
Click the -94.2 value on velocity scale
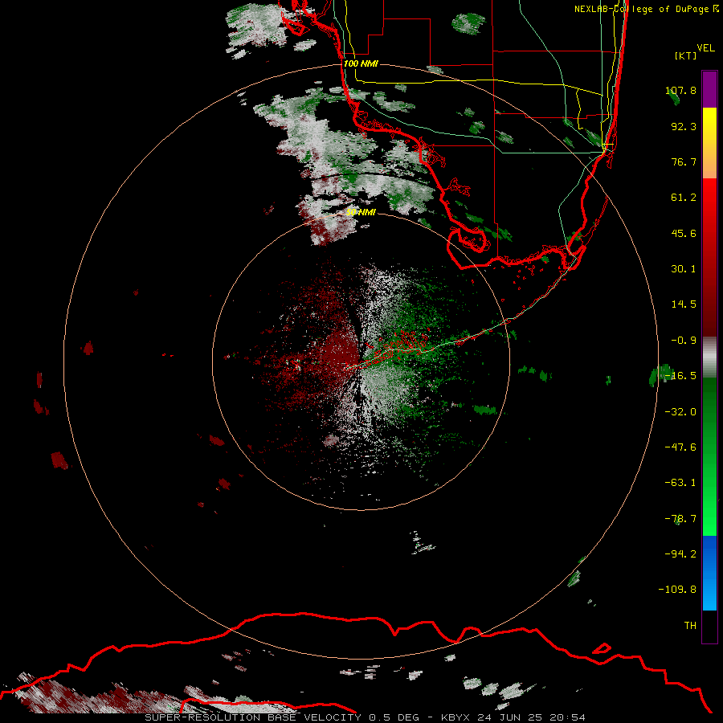pyautogui.click(x=680, y=554)
